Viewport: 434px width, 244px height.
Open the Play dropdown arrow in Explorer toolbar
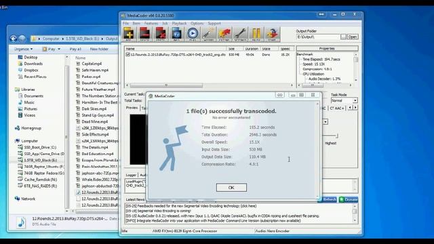tap(59, 49)
